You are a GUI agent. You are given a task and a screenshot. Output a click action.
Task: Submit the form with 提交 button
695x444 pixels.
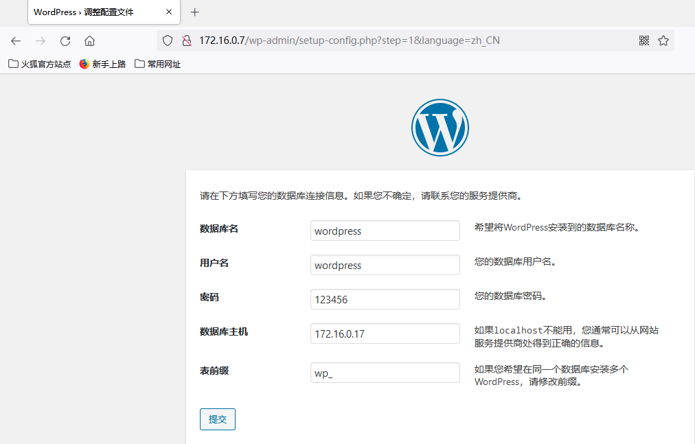[218, 419]
